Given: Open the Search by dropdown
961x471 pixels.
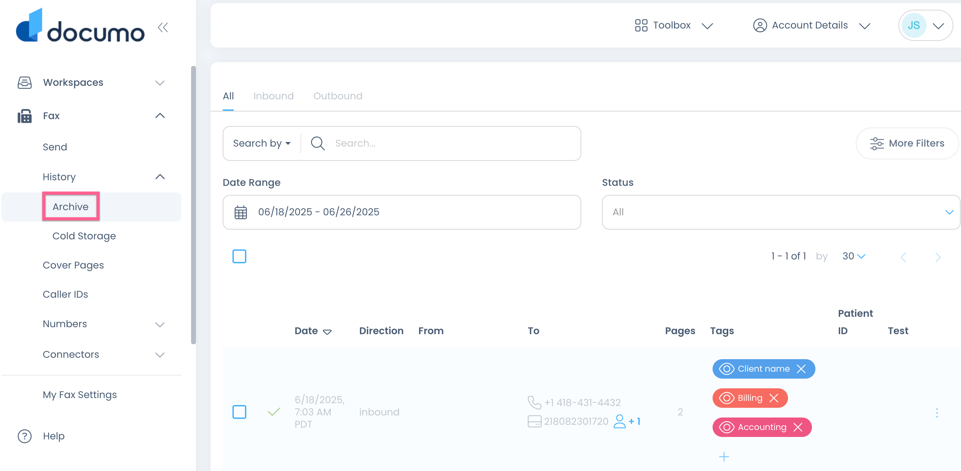Looking at the screenshot, I should pos(262,143).
